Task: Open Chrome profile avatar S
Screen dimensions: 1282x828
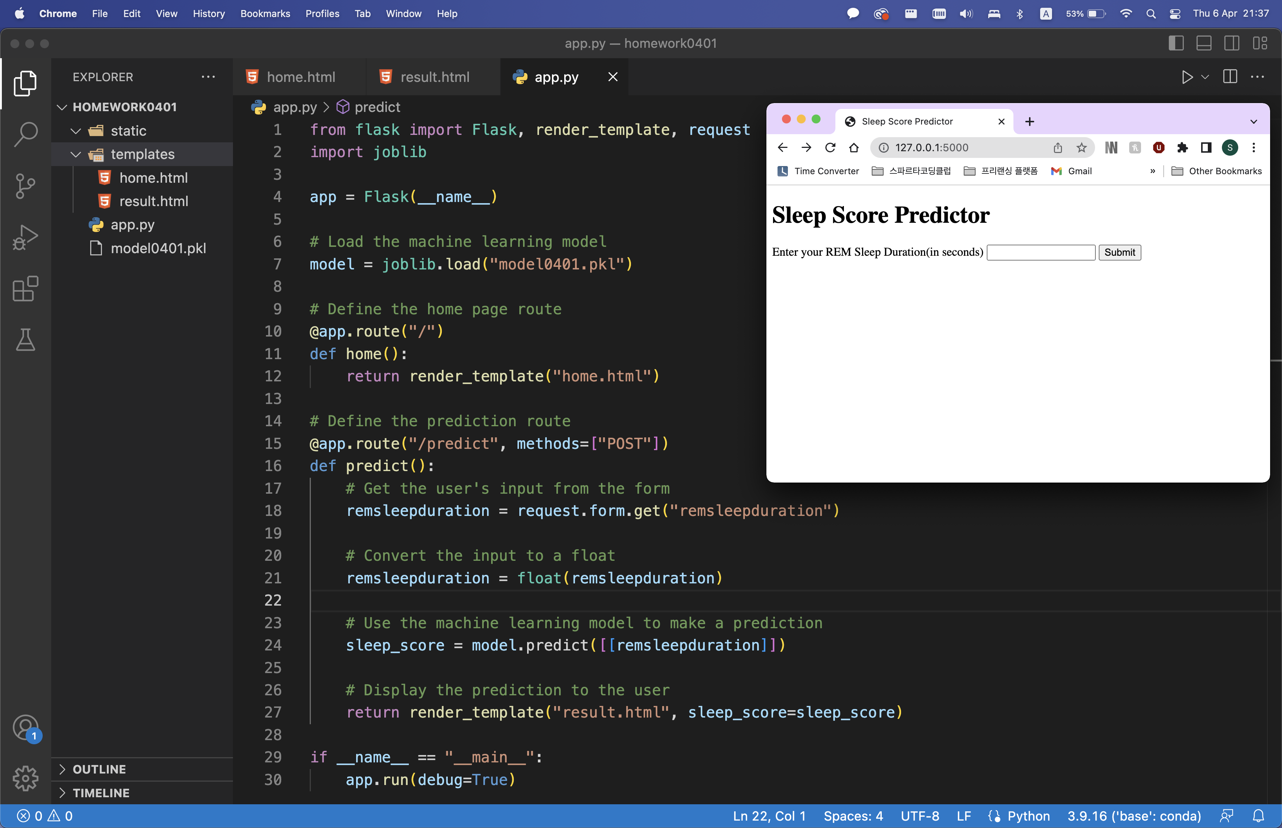Action: pyautogui.click(x=1230, y=147)
